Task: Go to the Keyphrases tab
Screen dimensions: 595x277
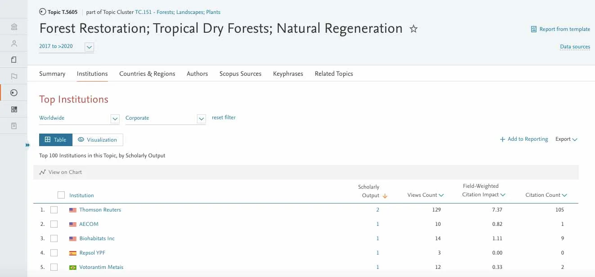Action: [x=288, y=74]
